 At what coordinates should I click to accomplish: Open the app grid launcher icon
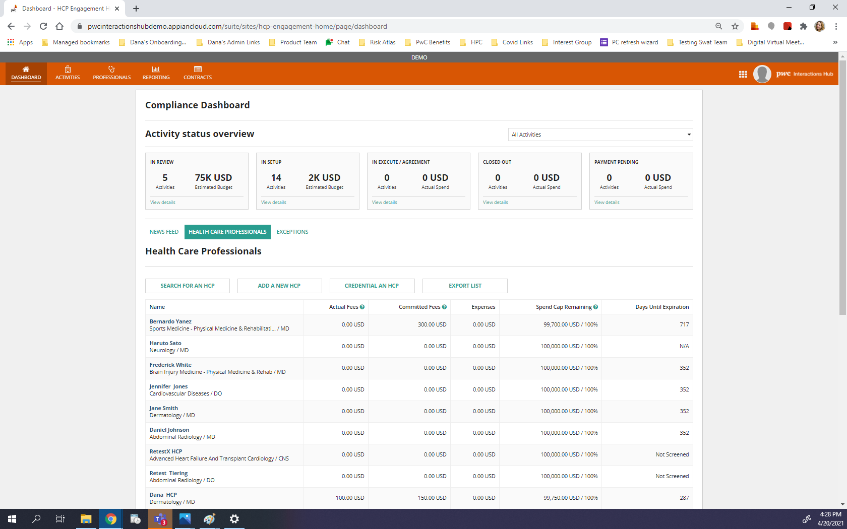[743, 74]
